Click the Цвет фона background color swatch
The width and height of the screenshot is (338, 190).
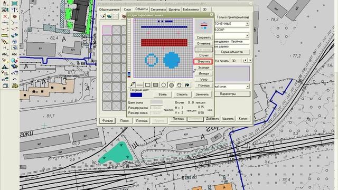click(x=156, y=102)
